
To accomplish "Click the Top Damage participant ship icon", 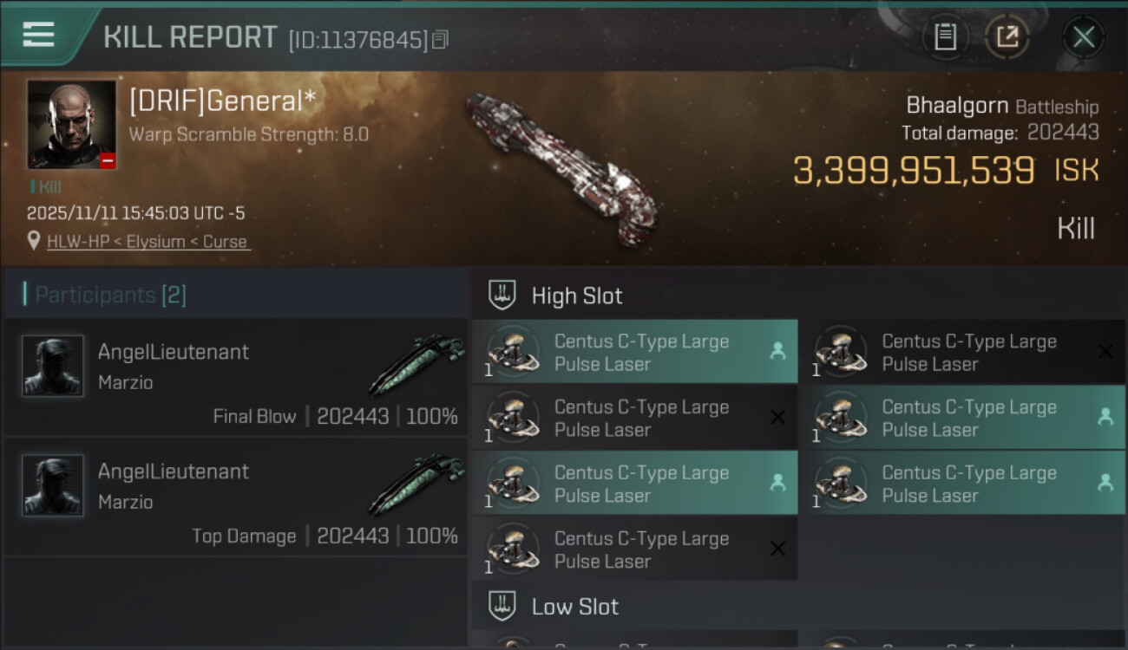I will point(416,485).
